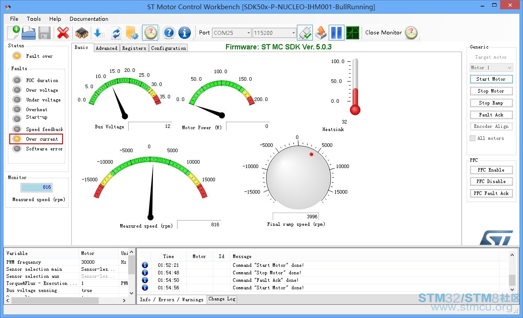Click the blue refresh arrows icon
The width and height of the screenshot is (523, 318).
pos(116,33)
